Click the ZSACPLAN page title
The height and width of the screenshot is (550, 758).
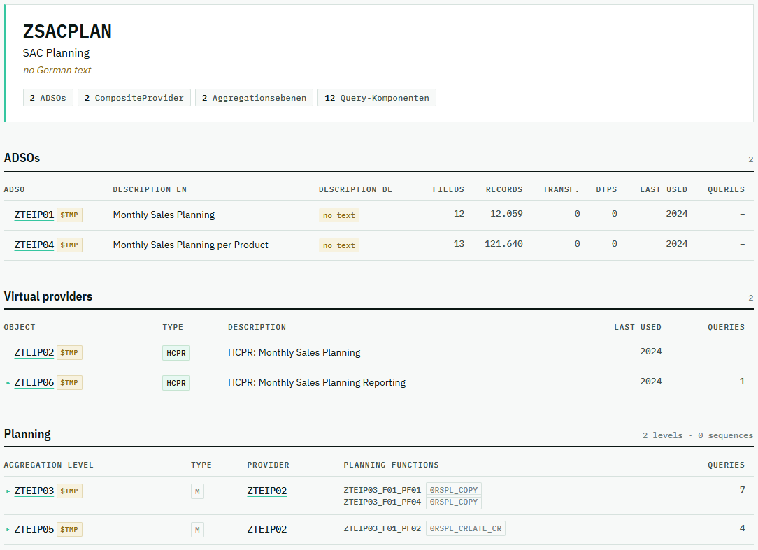pyautogui.click(x=67, y=31)
